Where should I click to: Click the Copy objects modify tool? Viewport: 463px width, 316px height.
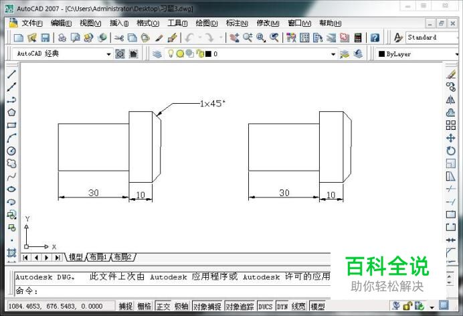pos(450,87)
